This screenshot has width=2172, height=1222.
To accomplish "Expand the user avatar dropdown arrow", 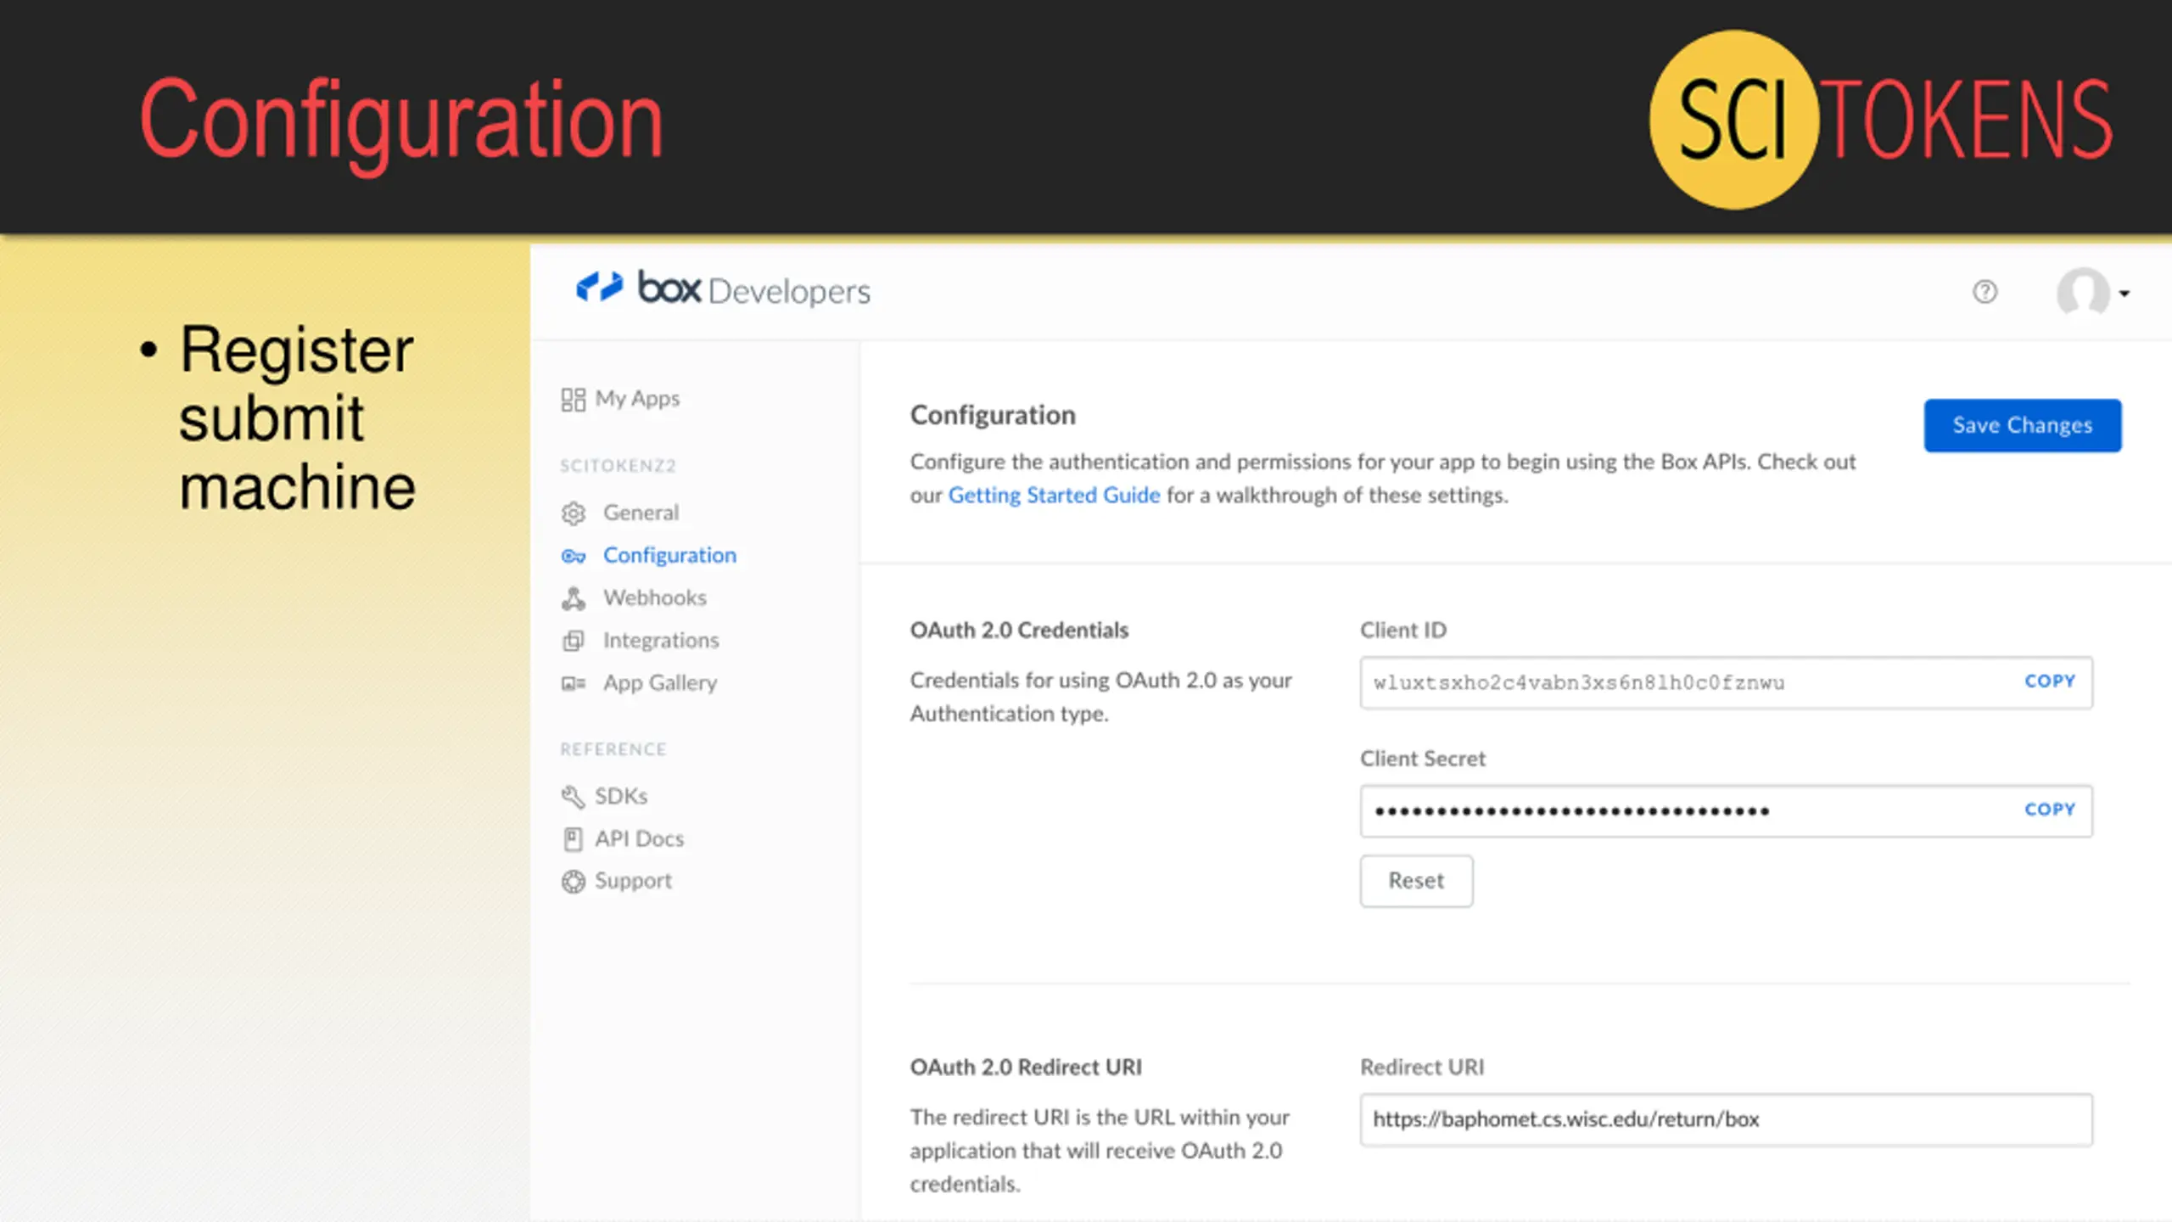I will pyautogui.click(x=2124, y=294).
